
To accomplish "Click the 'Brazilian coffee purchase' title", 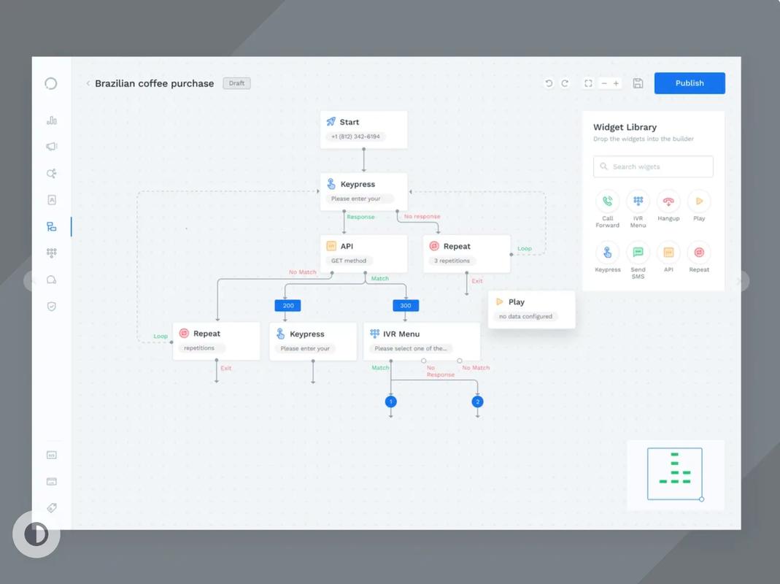I will (x=154, y=83).
